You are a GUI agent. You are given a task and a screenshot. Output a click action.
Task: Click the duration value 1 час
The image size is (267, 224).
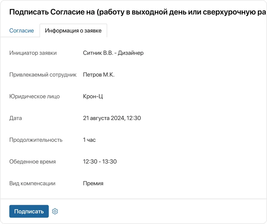coord(89,140)
